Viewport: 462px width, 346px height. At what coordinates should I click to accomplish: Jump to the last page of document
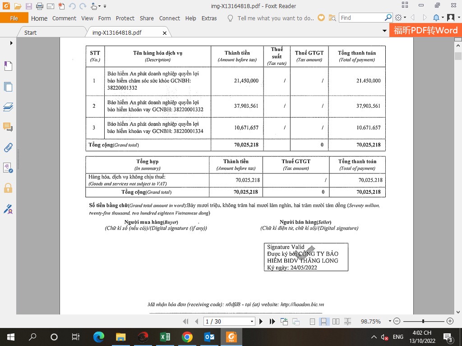(272, 321)
